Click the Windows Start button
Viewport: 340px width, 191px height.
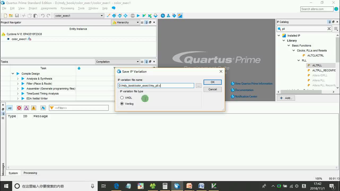[x=6, y=186]
